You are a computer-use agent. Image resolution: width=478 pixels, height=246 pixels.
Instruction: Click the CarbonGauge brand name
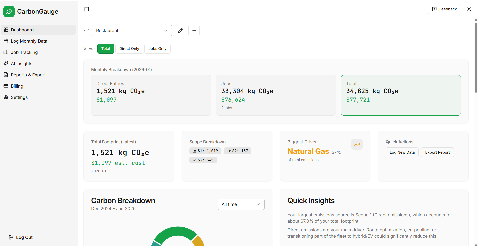(38, 11)
